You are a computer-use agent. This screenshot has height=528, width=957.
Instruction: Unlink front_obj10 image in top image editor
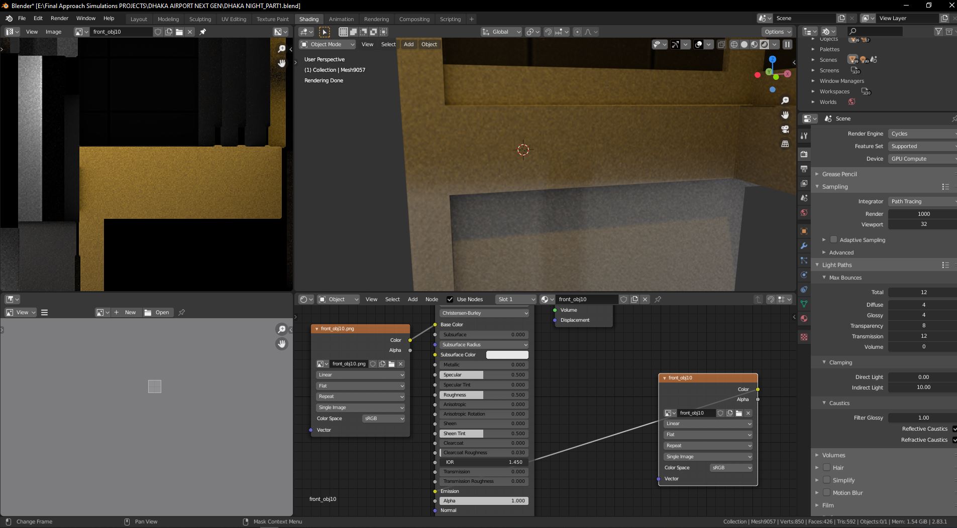pyautogui.click(x=190, y=32)
